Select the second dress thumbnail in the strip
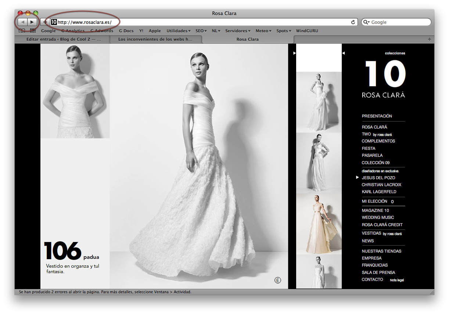This screenshot has height=315, width=449. point(319,163)
